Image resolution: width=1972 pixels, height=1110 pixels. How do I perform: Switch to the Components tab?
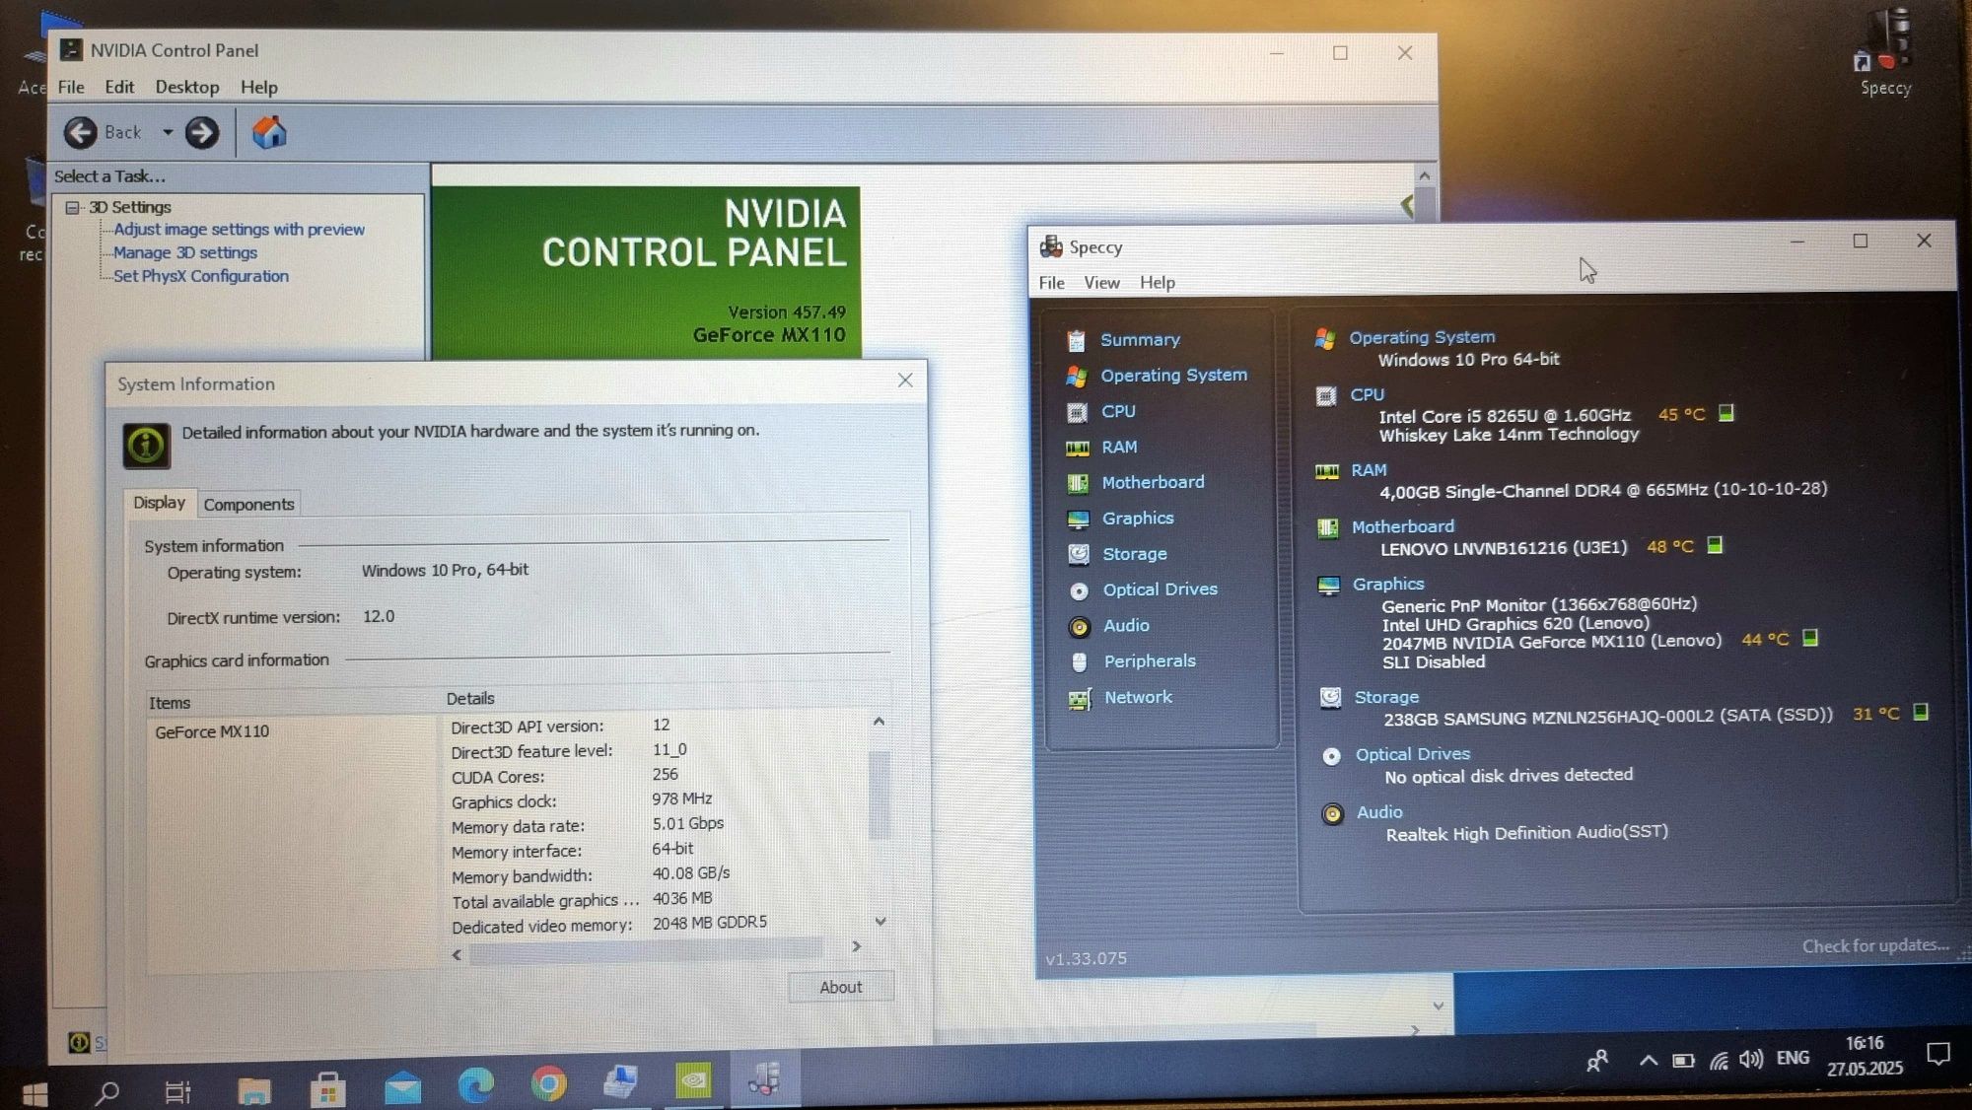[x=248, y=504]
